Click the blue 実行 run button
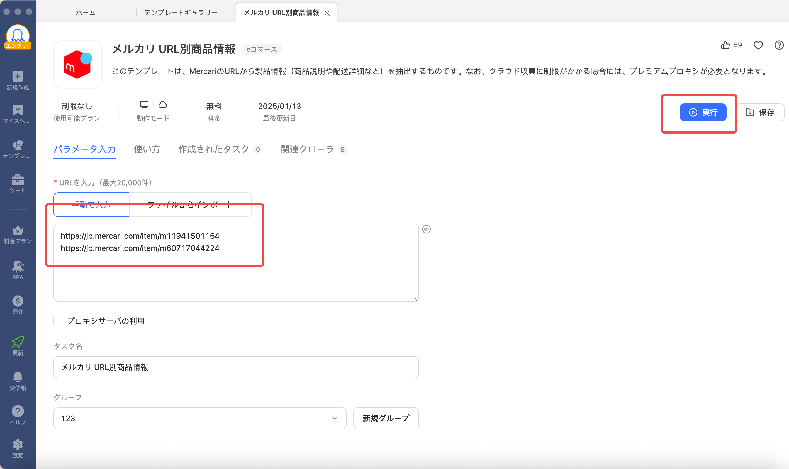The width and height of the screenshot is (789, 469). coord(703,112)
